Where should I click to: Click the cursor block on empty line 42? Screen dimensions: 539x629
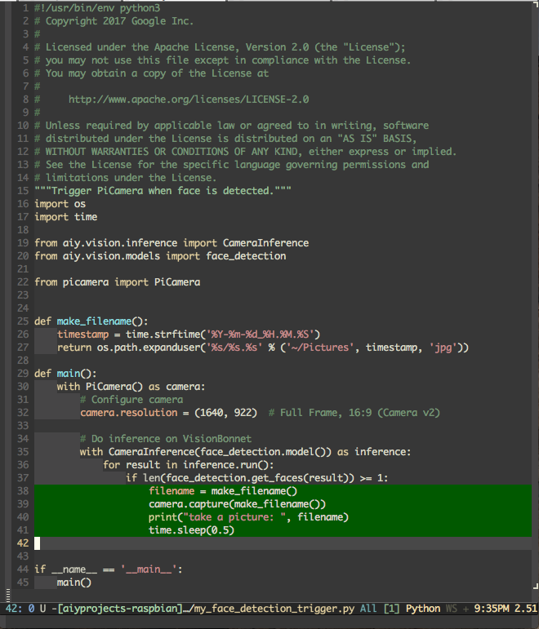pos(37,543)
